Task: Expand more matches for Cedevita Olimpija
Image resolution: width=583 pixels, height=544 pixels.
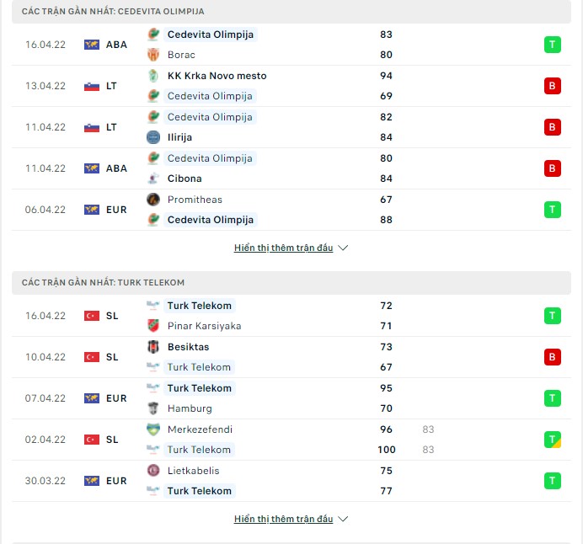Action: pyautogui.click(x=283, y=248)
